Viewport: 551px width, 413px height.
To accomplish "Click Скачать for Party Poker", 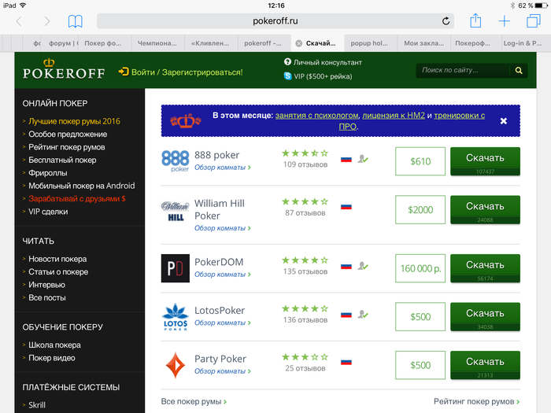I will point(486,365).
